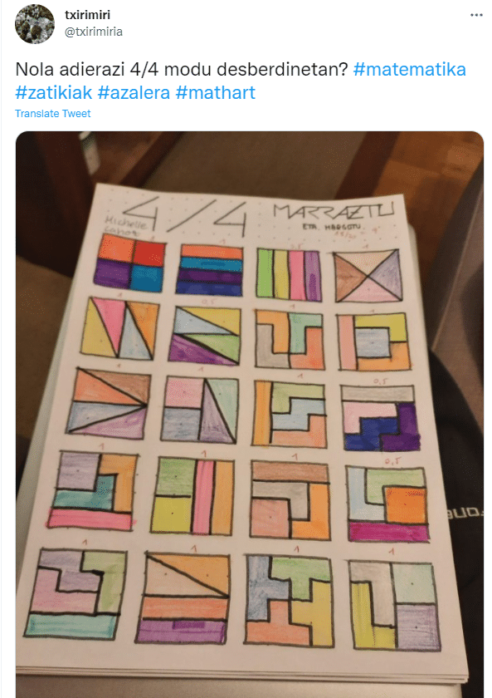Click the four-colored quadrant square drawing
The width and height of the screenshot is (492, 698).
pyautogui.click(x=129, y=263)
